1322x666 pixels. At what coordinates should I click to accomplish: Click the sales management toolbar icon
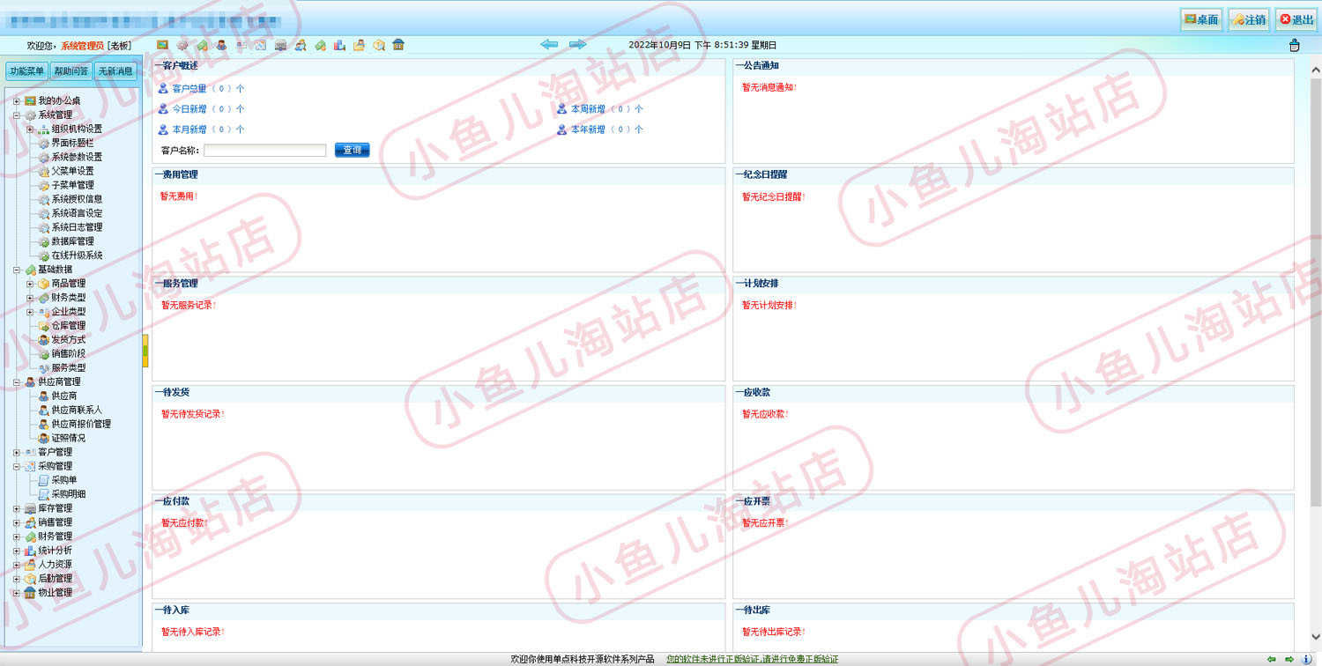coord(301,45)
